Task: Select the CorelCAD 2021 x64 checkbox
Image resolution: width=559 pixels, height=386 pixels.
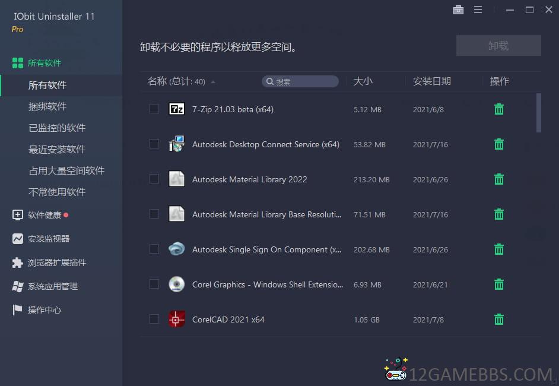Action: (154, 319)
